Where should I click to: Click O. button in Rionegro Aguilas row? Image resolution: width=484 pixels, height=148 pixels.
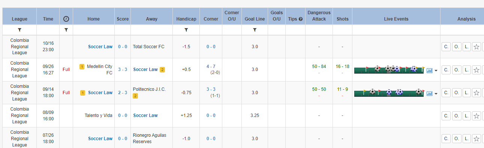[x=456, y=139]
